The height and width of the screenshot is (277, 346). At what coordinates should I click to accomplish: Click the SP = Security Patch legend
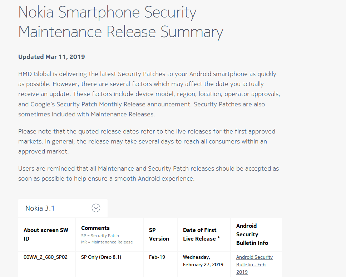click(100, 236)
